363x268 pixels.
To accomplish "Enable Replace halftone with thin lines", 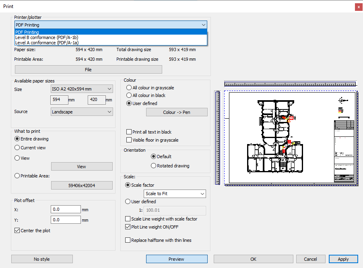I will tap(128, 240).
